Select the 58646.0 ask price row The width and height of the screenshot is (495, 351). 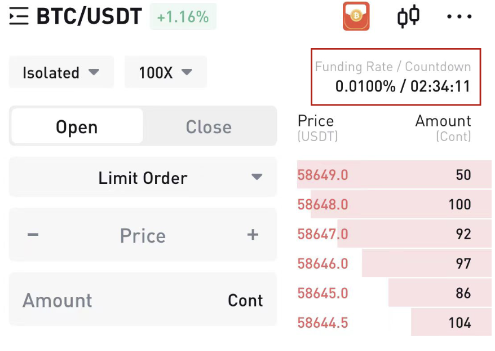pos(394,263)
